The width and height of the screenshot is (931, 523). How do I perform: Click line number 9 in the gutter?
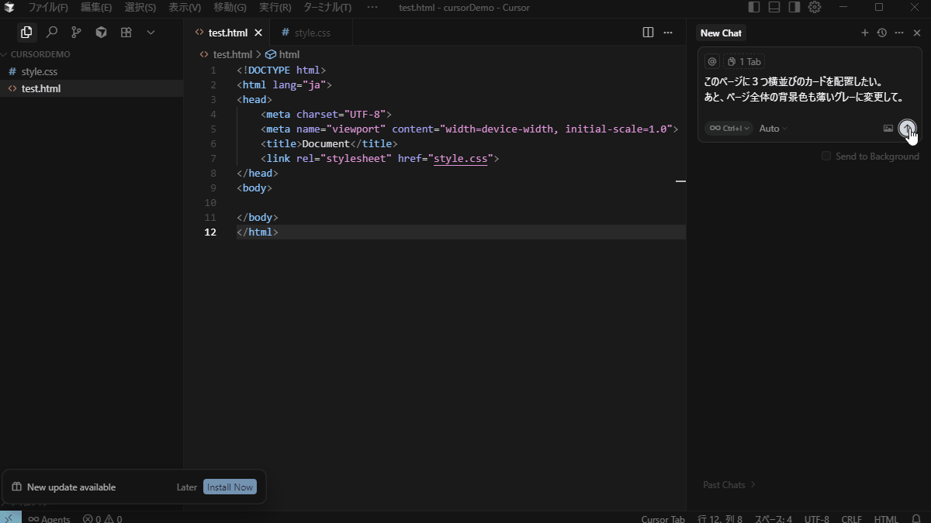point(213,188)
